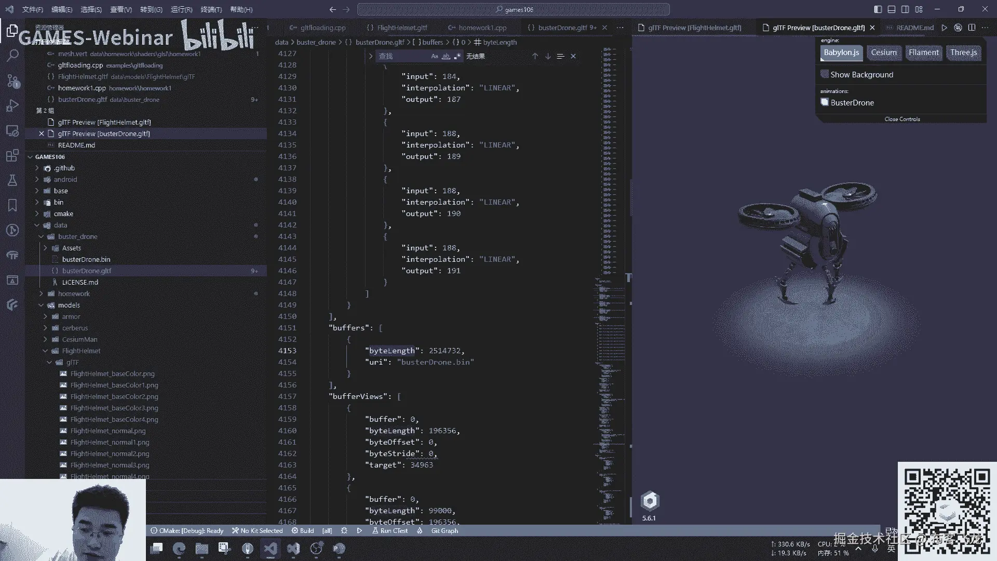
Task: Open the Extensions view
Action: click(12, 155)
